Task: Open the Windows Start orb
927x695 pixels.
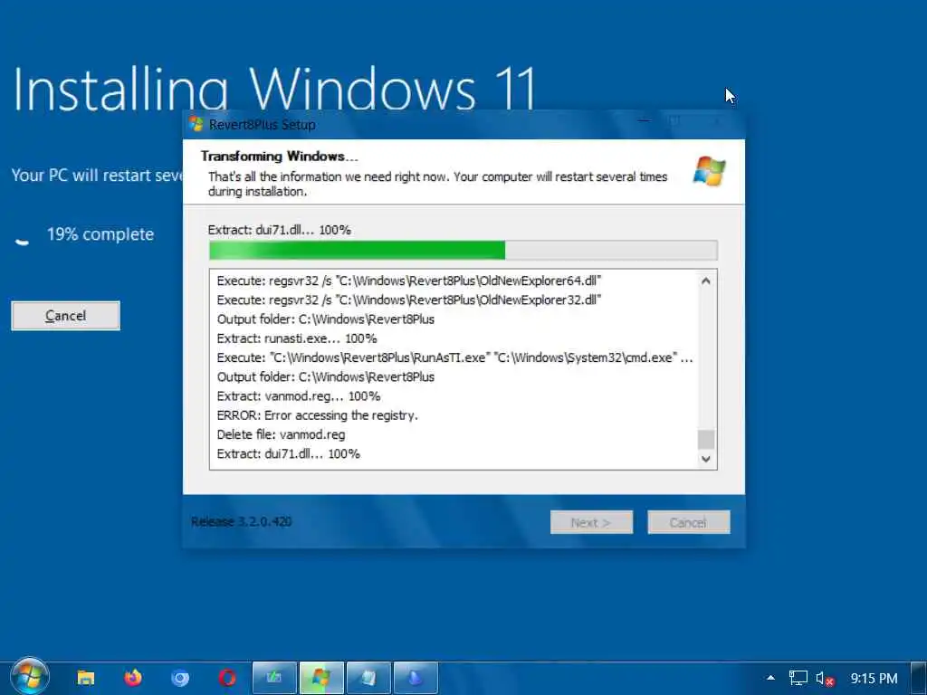Action: click(29, 677)
